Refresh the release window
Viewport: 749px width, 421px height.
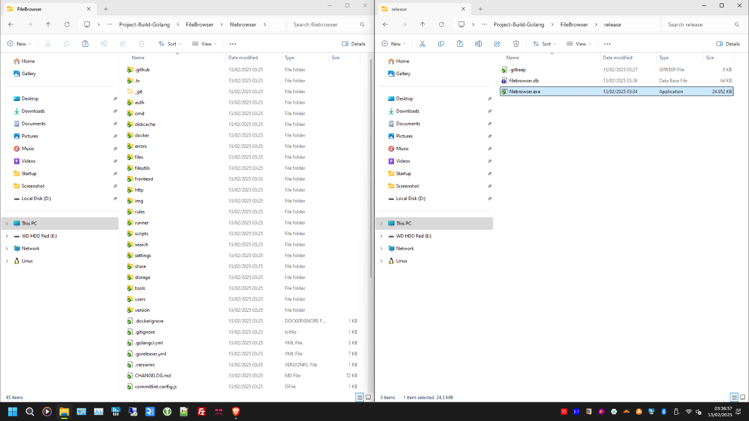[441, 24]
